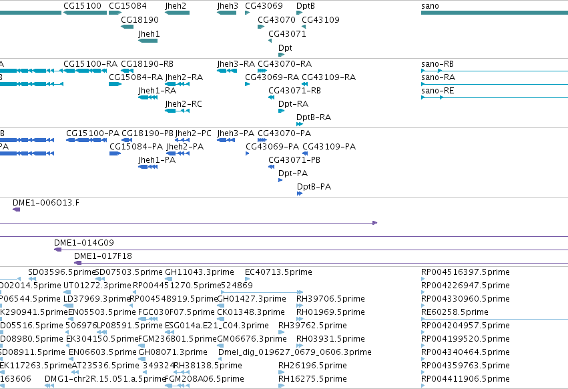568x389 pixels.
Task: Select the CG43109-PA protein label
Action: (x=329, y=147)
